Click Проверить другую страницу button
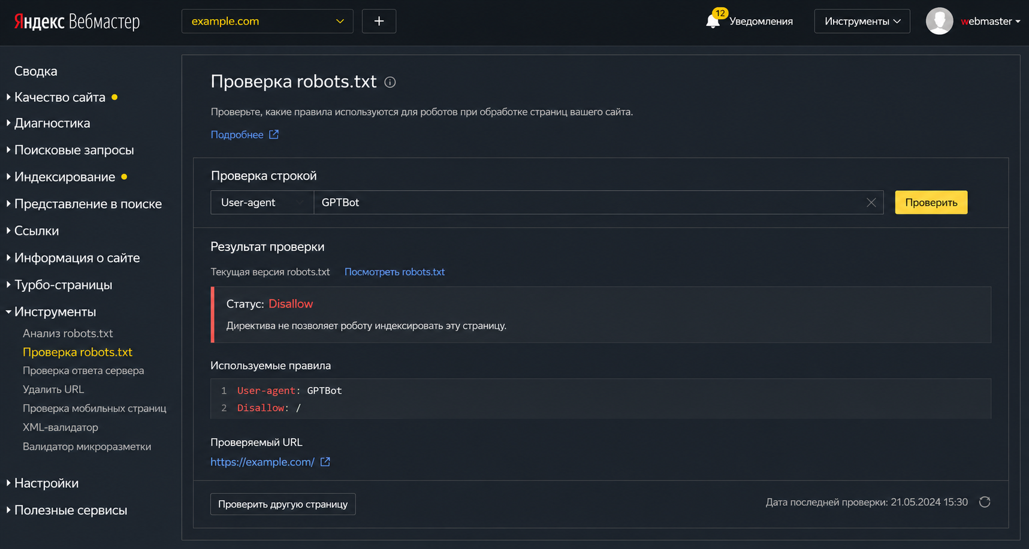Viewport: 1029px width, 549px height. (283, 504)
